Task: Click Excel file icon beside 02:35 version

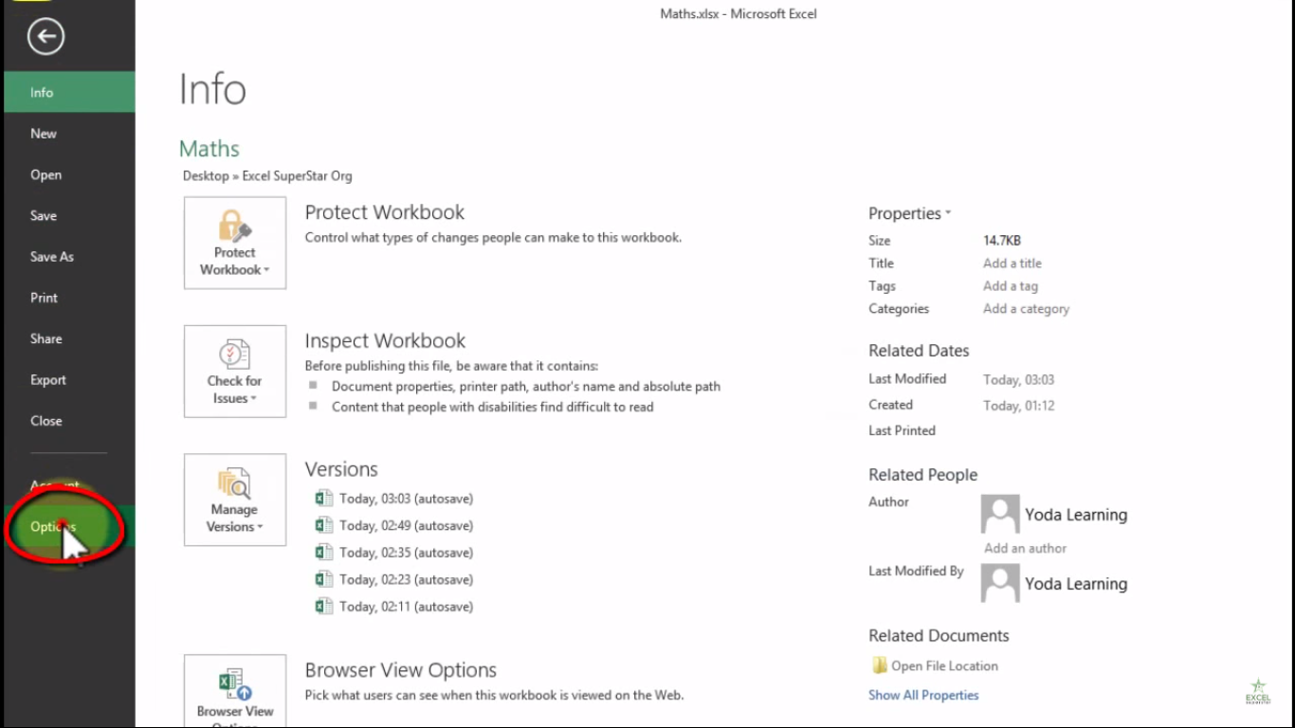Action: (324, 552)
